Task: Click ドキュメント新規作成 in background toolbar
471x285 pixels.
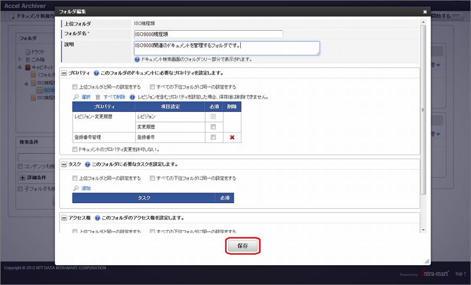Action: (32, 16)
